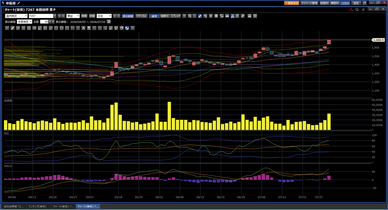Switch to the 会社四季報 tab
Viewport: 388px width, 210px height.
14,206
